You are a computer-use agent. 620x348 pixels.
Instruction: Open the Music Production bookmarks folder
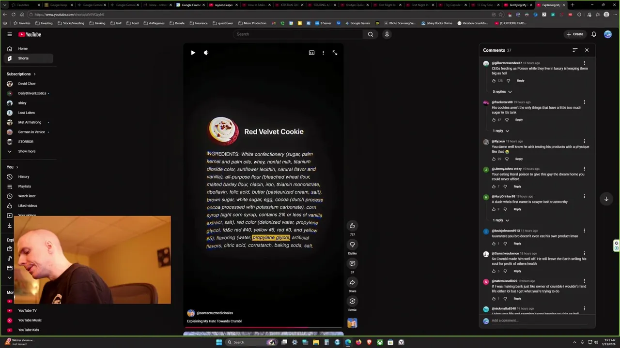[x=252, y=23]
